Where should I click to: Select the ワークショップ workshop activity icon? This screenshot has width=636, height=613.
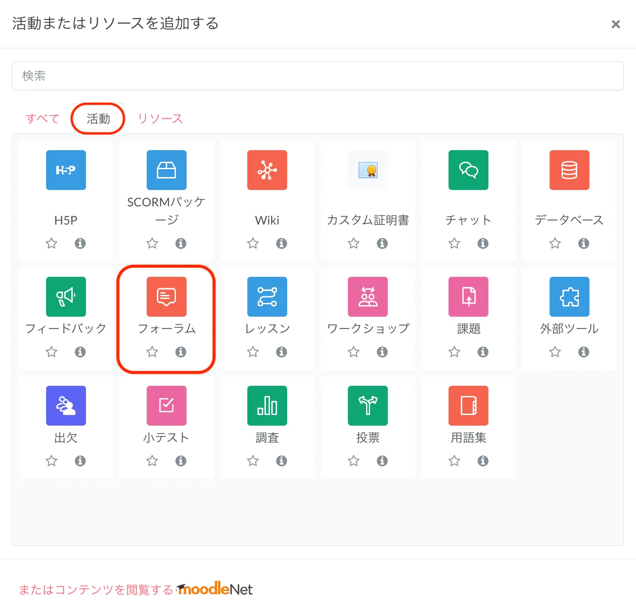point(367,297)
